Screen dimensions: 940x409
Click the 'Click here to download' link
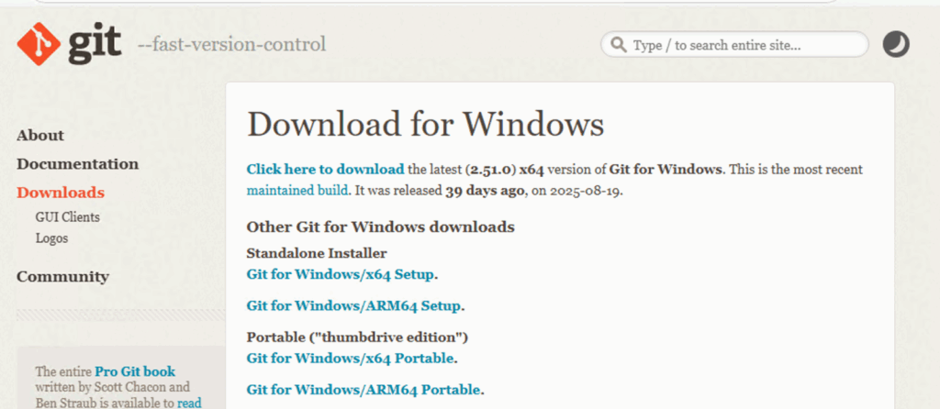(325, 170)
